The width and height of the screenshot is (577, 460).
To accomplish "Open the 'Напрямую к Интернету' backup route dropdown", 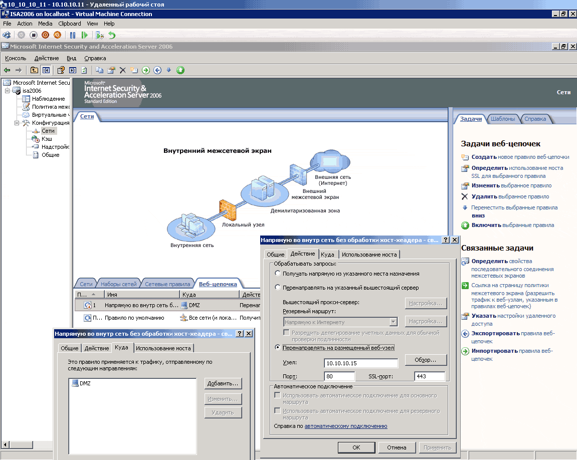I will tap(394, 322).
